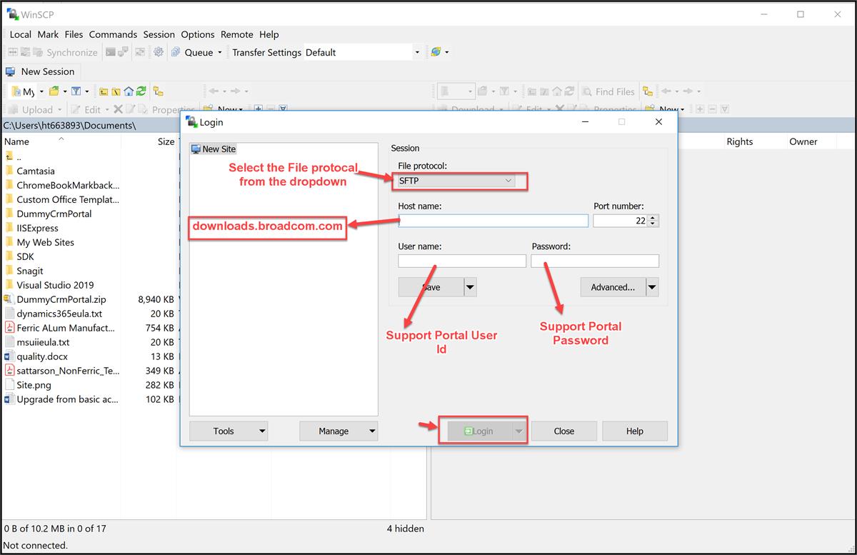Open the Local menu
Image resolution: width=857 pixels, height=555 pixels.
click(x=21, y=34)
